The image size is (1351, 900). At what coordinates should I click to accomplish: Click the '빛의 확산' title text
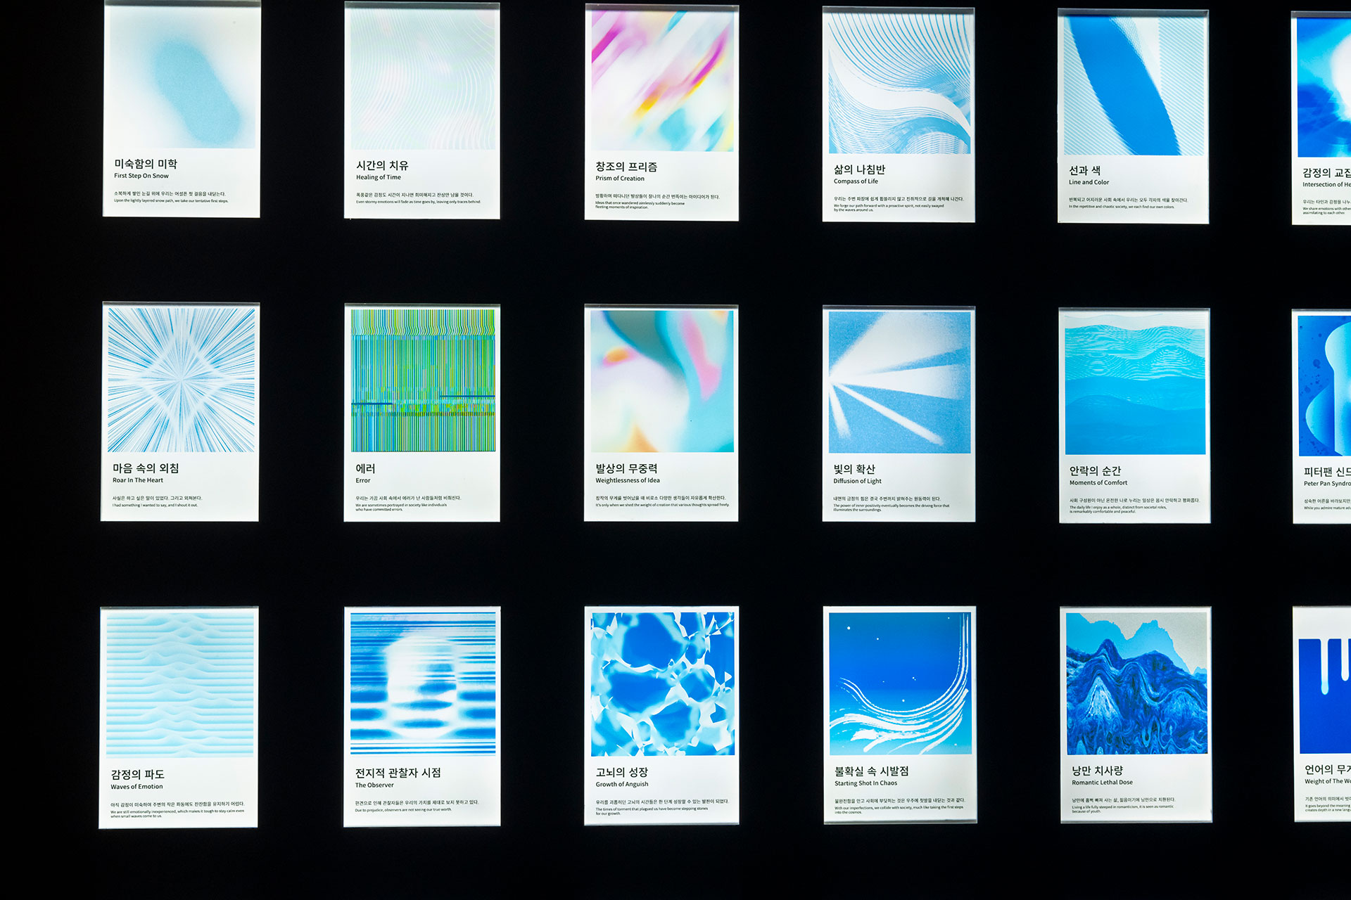point(854,469)
